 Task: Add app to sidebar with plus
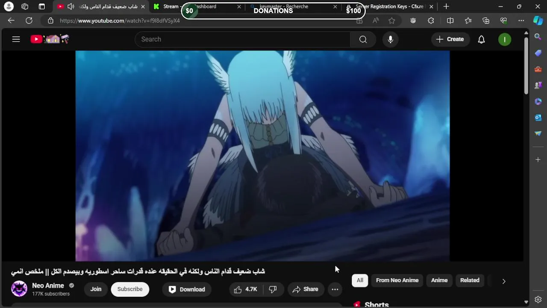coord(538,160)
